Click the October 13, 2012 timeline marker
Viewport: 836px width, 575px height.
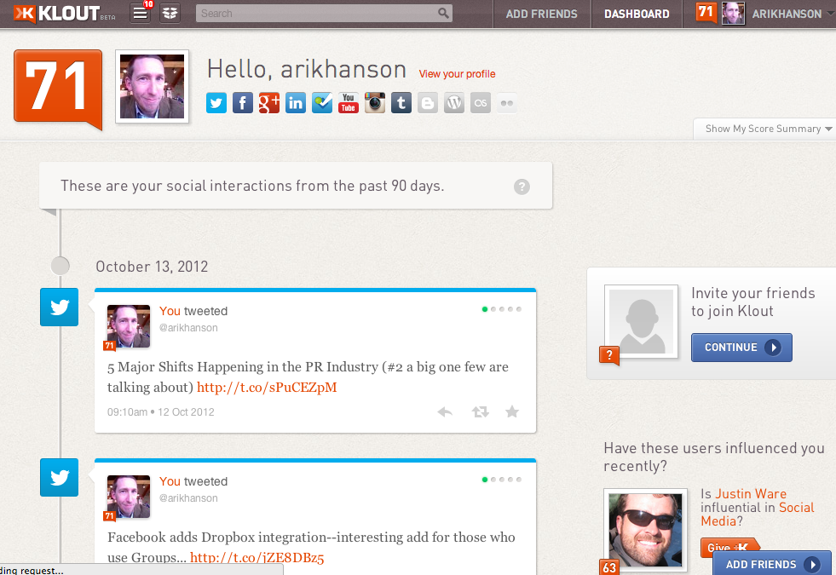[x=61, y=266]
